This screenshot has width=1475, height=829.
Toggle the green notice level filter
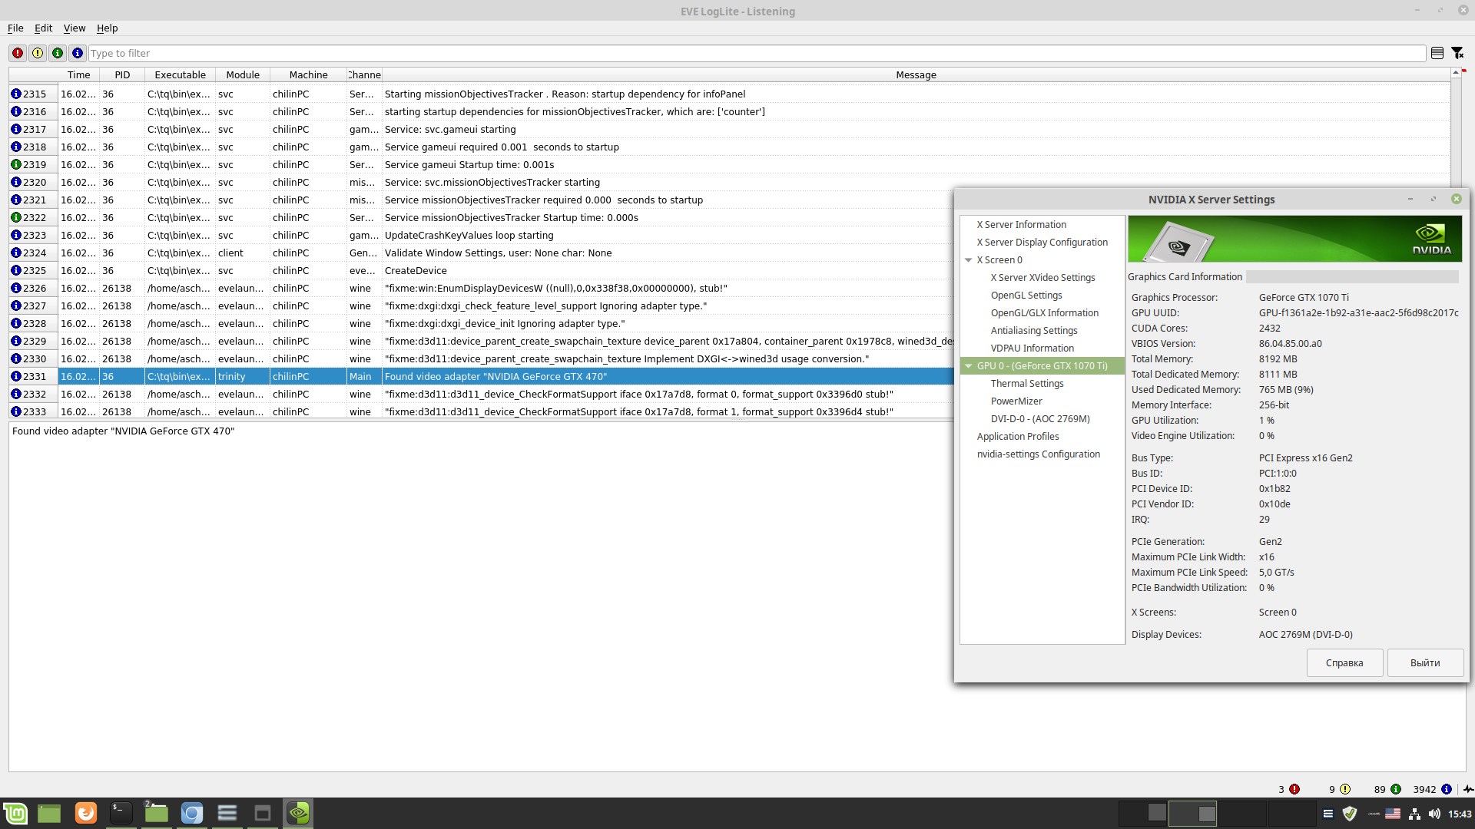pos(58,53)
